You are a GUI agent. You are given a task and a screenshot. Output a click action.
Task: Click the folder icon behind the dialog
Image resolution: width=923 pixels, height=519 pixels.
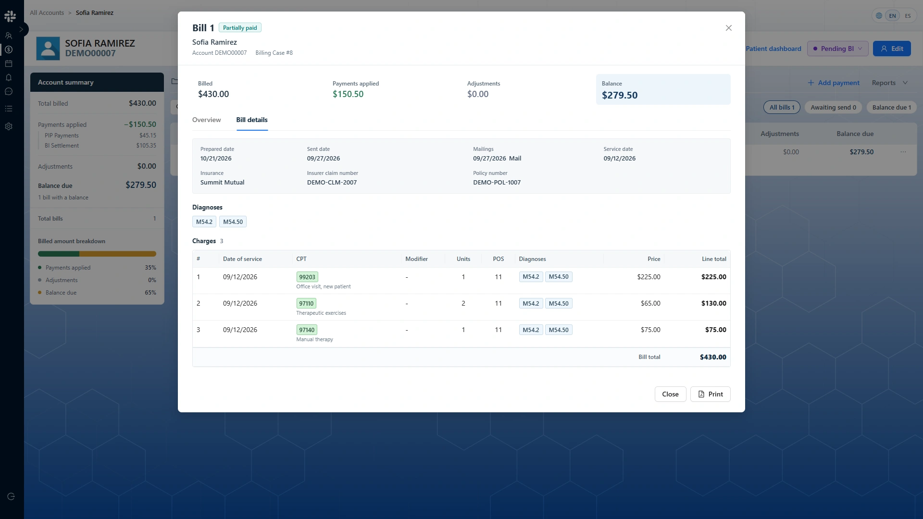175,81
